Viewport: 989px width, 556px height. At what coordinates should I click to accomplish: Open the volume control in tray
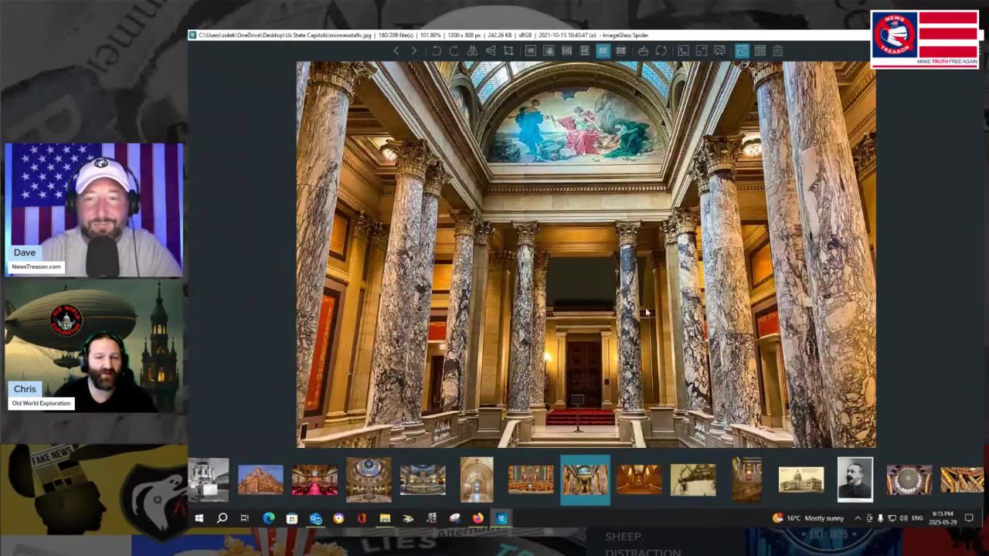(x=903, y=518)
